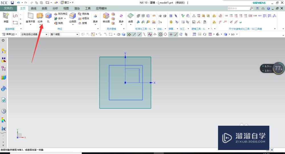Collapse the ribbon with the up chevron
This screenshot has height=154, width=285.
(263, 8)
